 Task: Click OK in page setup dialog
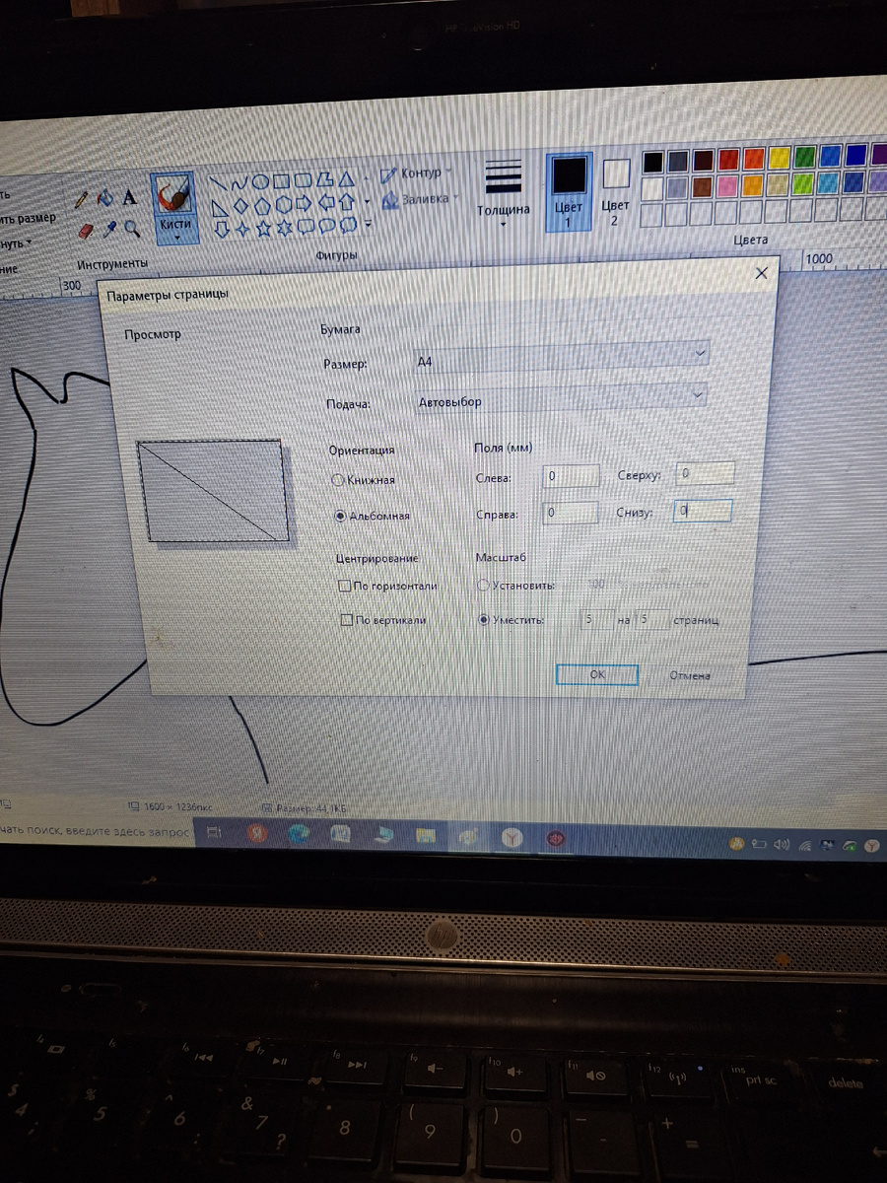pos(597,674)
